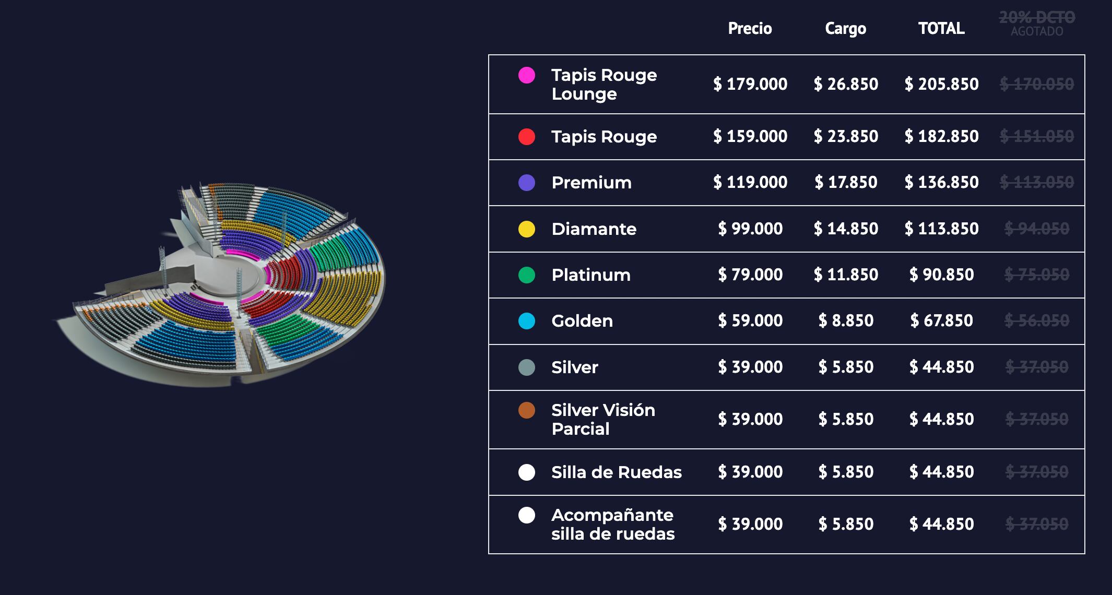This screenshot has width=1112, height=595.
Task: Click the Acompañante silla de ruedas label
Action: click(613, 525)
